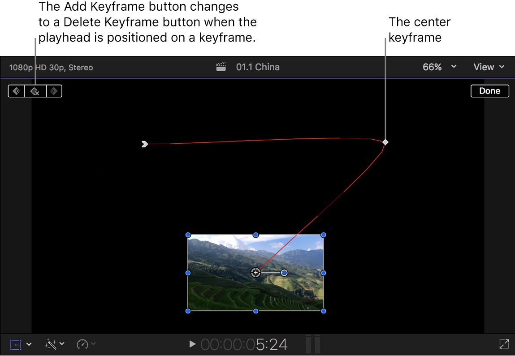Click the clapboard icon beside 01.1 China
Viewport: 515px width, 356px height.
coord(221,67)
